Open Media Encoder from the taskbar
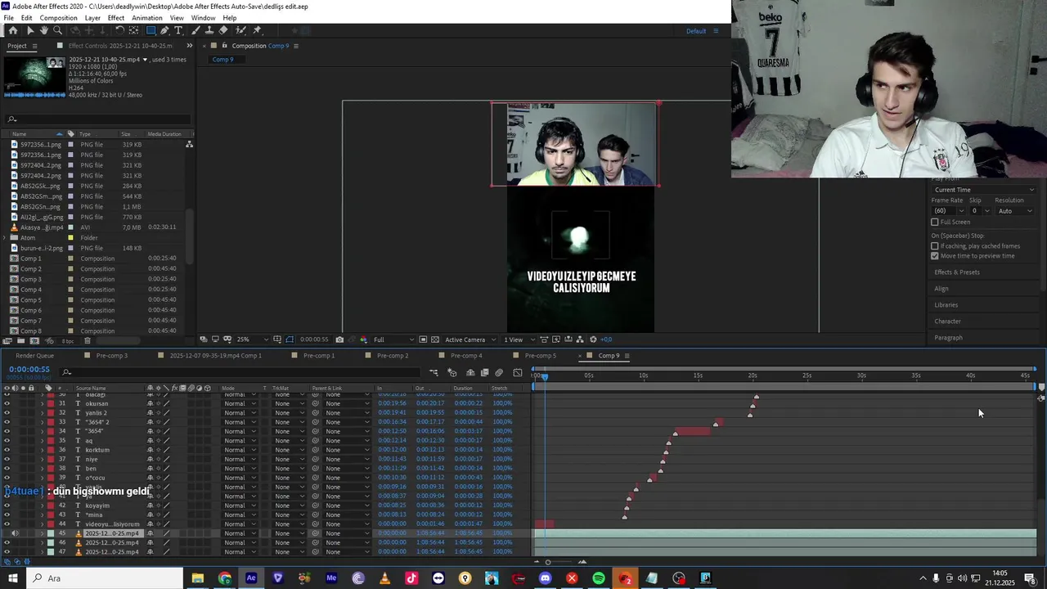 click(x=331, y=578)
